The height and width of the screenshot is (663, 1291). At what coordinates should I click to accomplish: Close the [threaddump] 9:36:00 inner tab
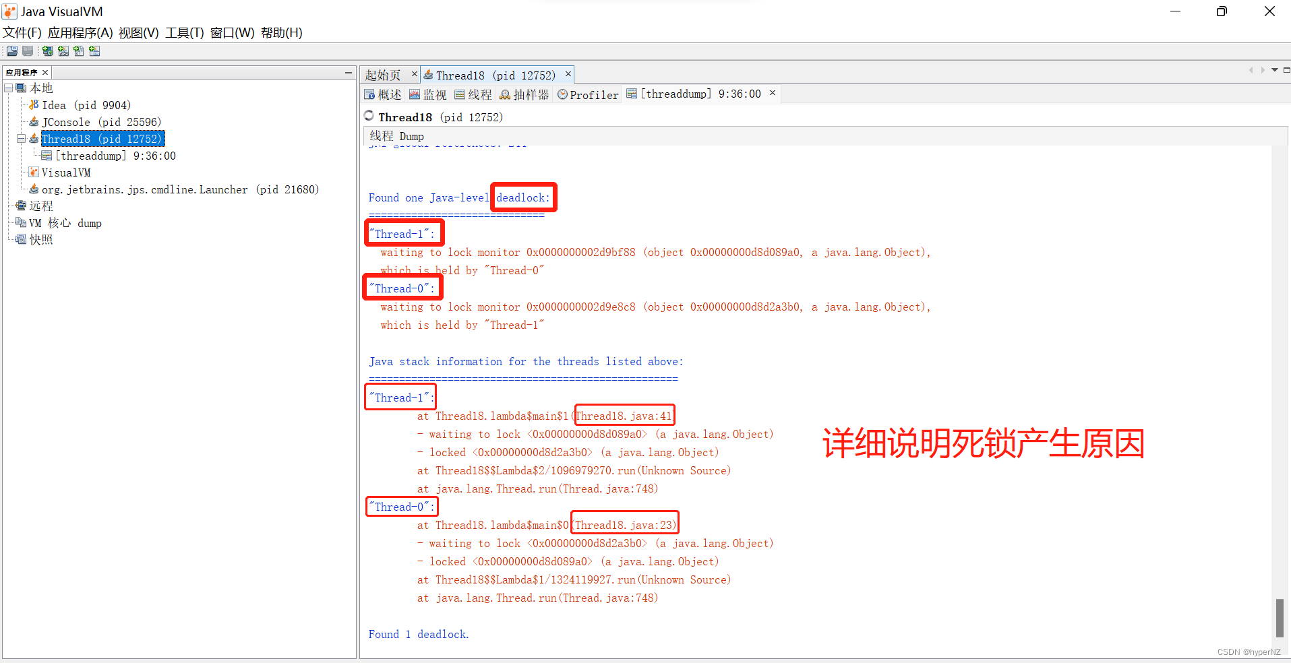773,92
